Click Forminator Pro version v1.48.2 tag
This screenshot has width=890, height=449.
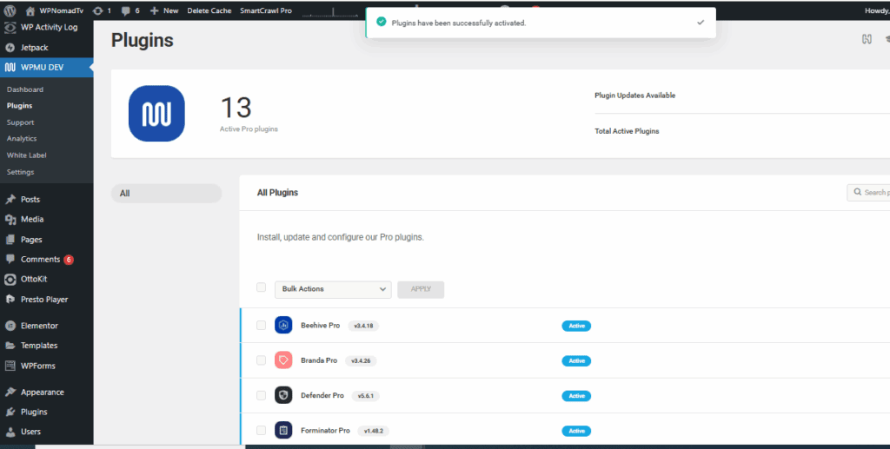pyautogui.click(x=374, y=432)
